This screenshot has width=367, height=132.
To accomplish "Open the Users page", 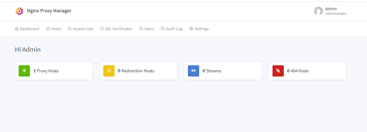I will (x=147, y=29).
